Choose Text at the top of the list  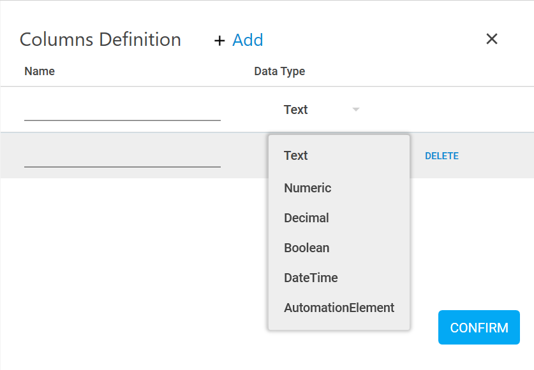295,155
